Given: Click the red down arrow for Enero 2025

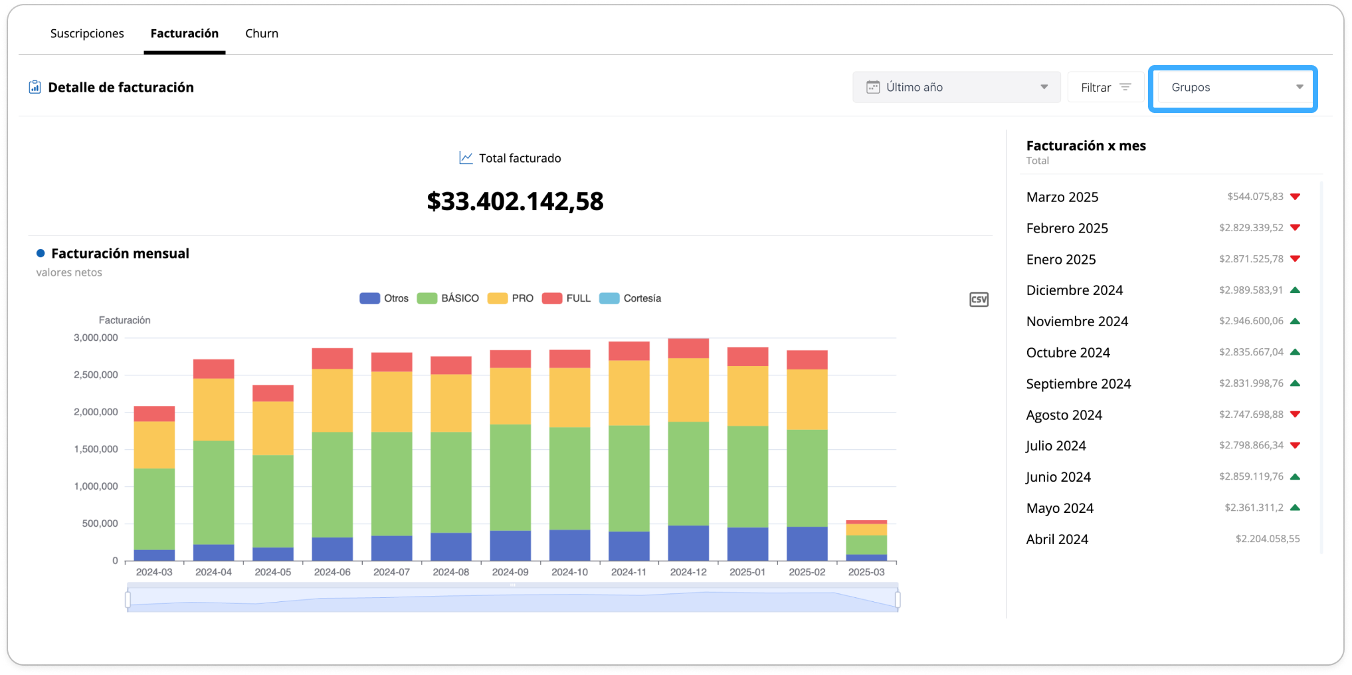Looking at the screenshot, I should [x=1295, y=259].
